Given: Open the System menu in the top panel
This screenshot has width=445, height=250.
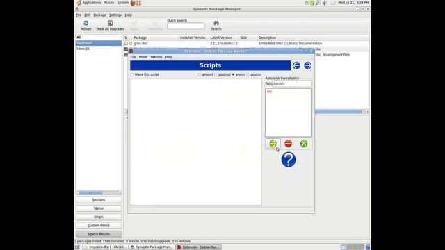Looking at the screenshot, I should pyautogui.click(x=122, y=3).
